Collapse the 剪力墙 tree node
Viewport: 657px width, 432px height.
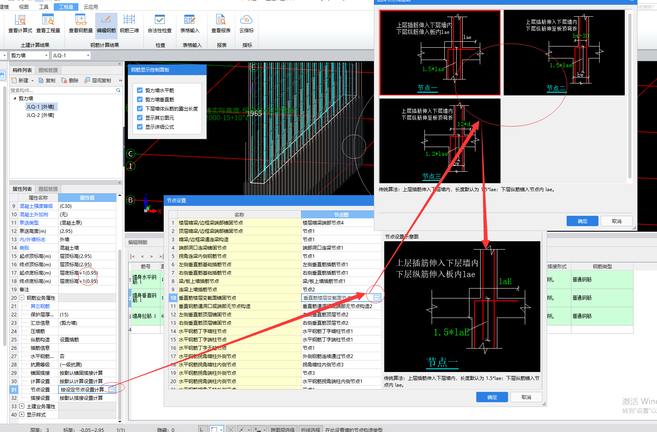(15, 98)
